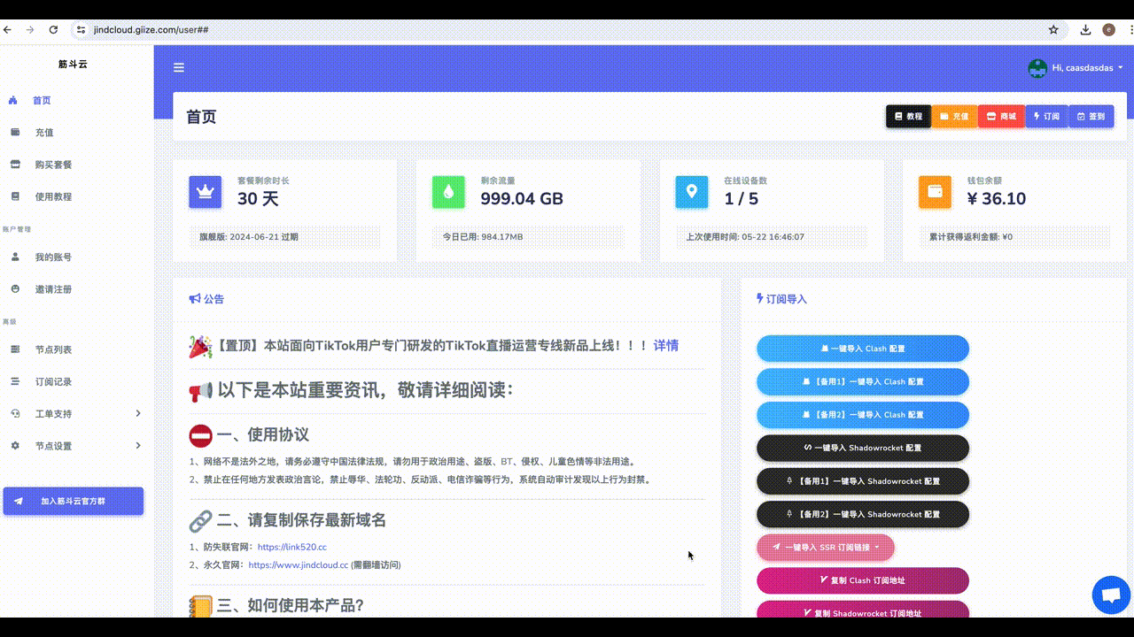The width and height of the screenshot is (1134, 637).
Task: Open the blue chat support bubble
Action: point(1111,595)
